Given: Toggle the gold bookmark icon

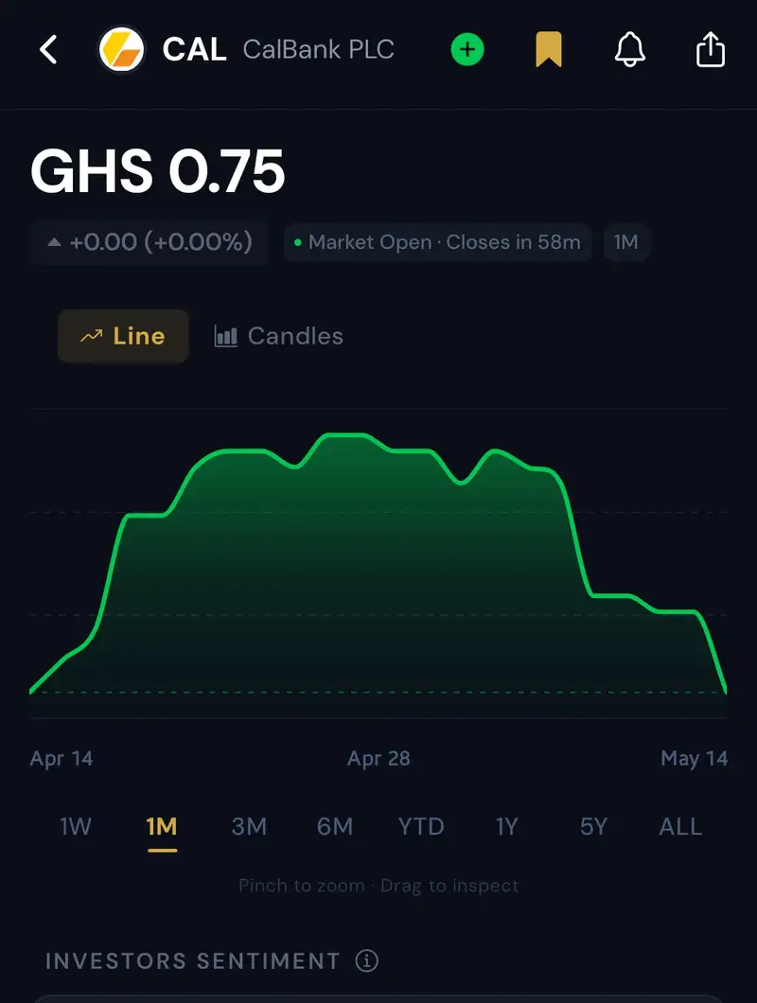Looking at the screenshot, I should click(549, 49).
